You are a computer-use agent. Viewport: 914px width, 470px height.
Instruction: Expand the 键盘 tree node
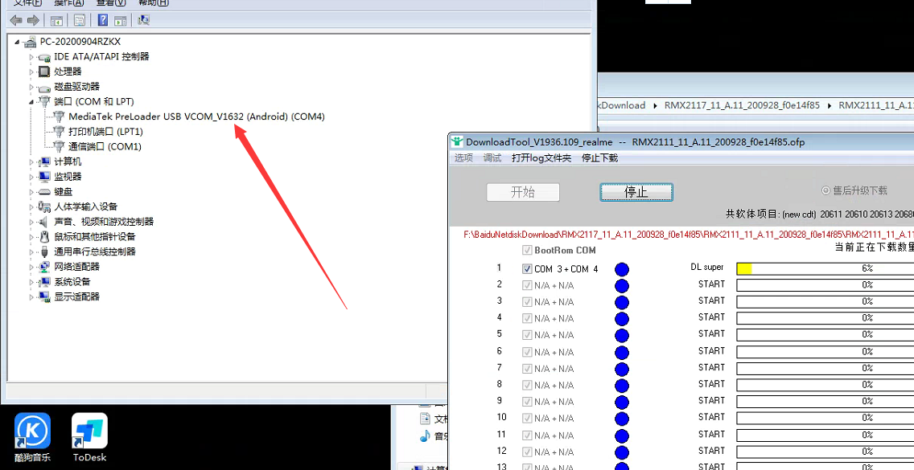[x=31, y=191]
